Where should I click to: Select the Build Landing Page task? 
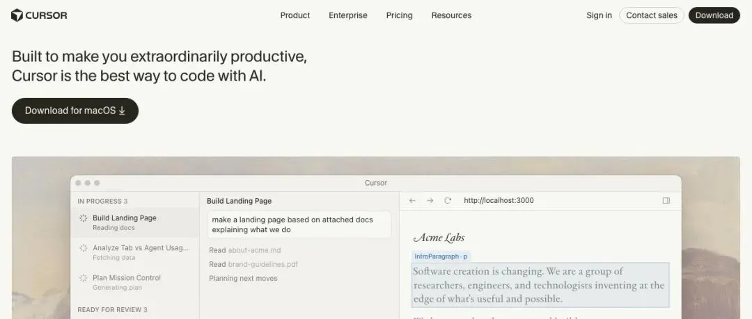pos(135,222)
